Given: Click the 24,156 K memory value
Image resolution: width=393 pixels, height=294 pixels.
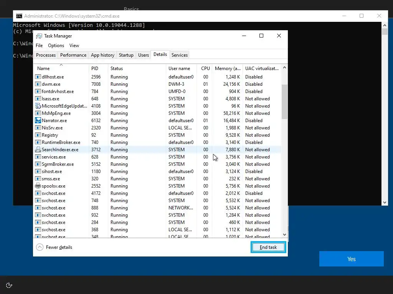Looking at the screenshot, I should 231,84.
